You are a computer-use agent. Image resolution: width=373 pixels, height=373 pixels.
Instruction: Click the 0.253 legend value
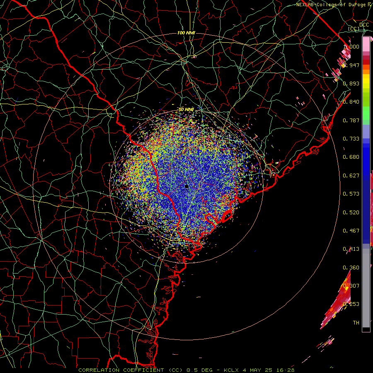351,304
